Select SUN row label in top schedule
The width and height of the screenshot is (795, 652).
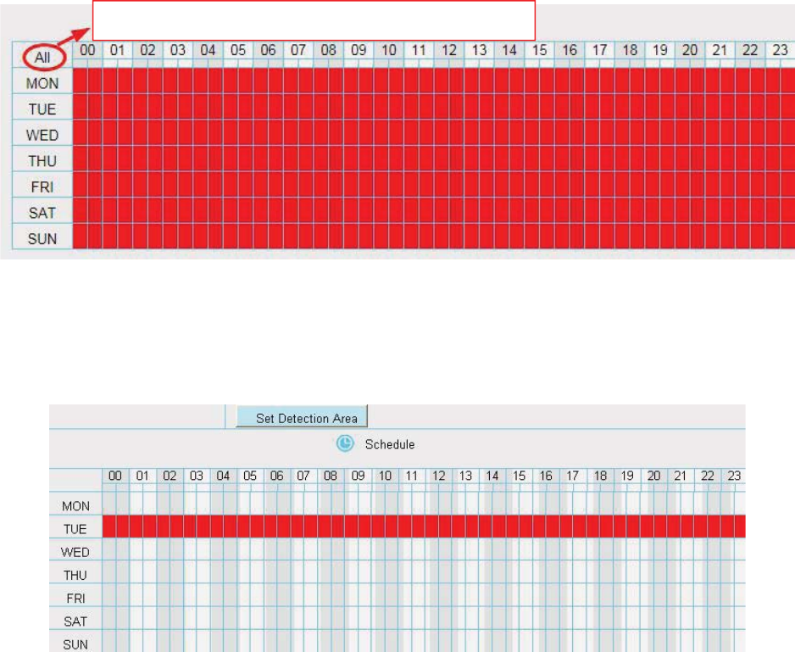[42, 239]
